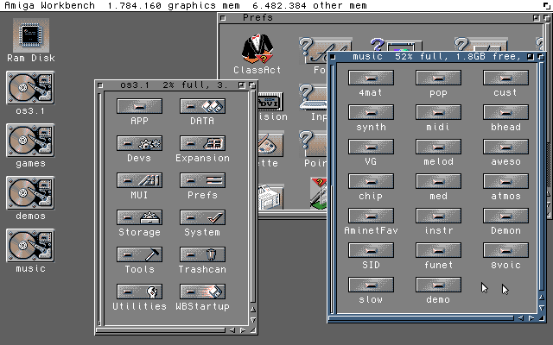Click the Prefs window zoom gadget
Screen dimensions: 553x345
coord(536,17)
